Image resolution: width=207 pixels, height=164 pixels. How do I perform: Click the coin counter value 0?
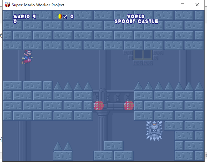coord(72,16)
